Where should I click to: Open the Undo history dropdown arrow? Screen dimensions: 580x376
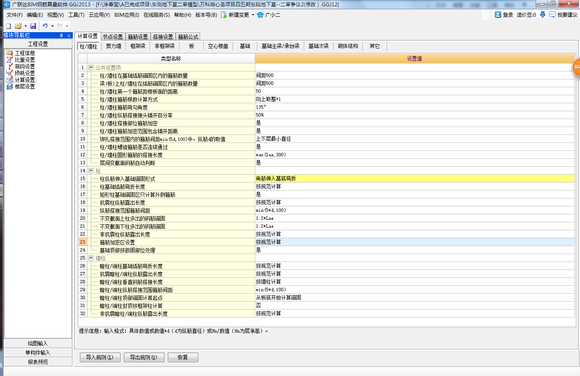click(52, 26)
